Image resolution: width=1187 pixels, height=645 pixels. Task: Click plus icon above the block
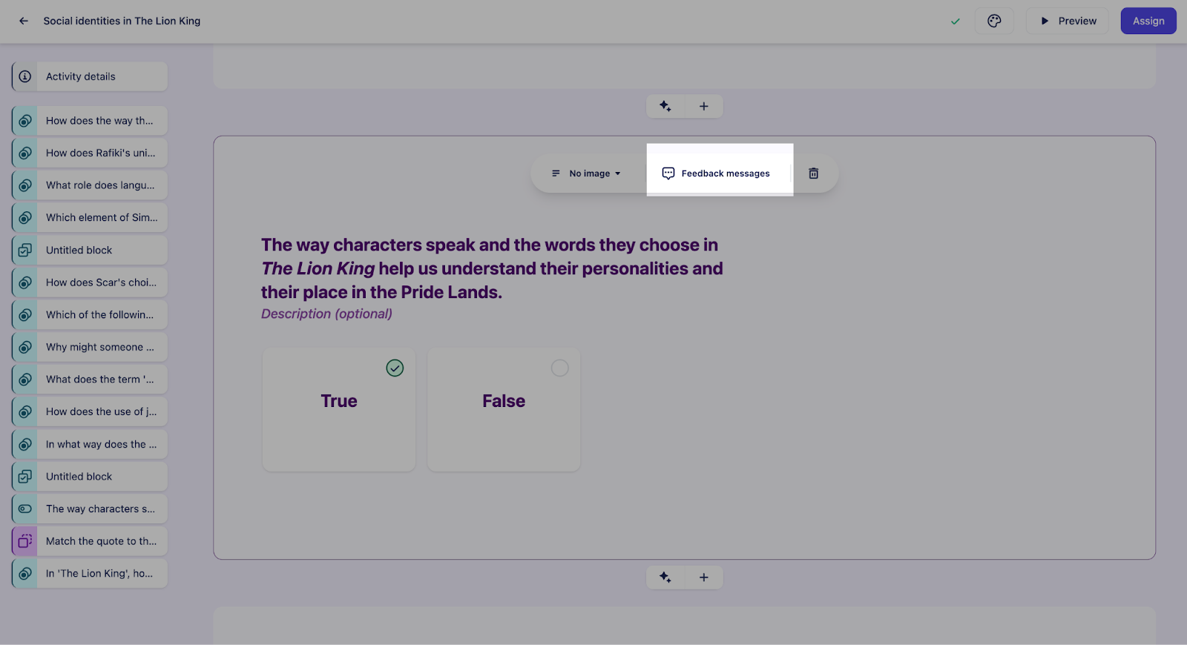point(704,106)
